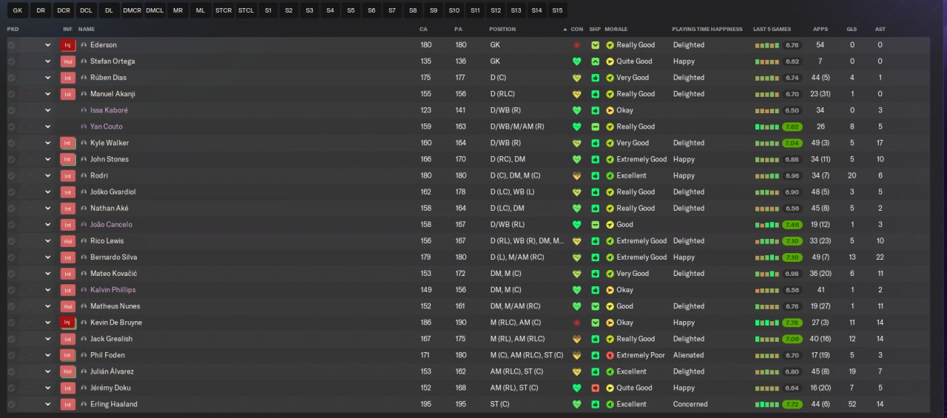Click Erling Haaland's 52 goals value
This screenshot has height=418, width=947.
pos(852,404)
